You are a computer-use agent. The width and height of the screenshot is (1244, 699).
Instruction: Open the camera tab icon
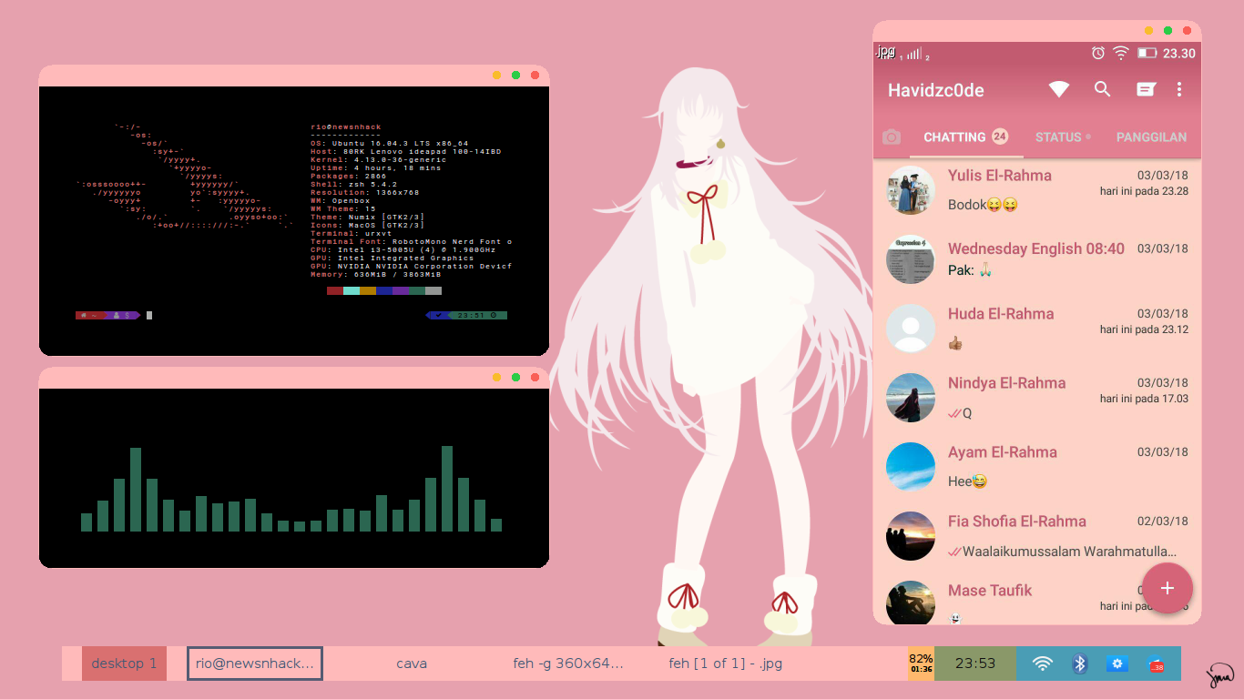[x=892, y=137]
